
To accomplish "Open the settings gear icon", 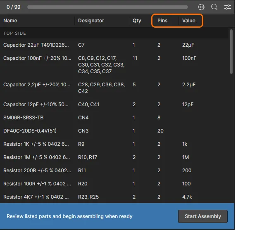I will click(201, 7).
